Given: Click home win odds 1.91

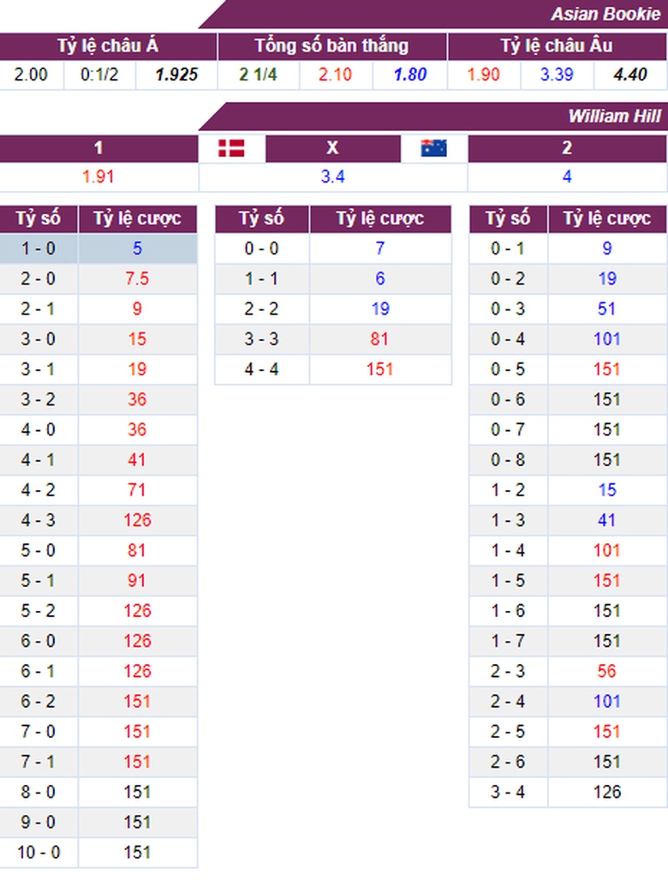Looking at the screenshot, I should tap(98, 177).
